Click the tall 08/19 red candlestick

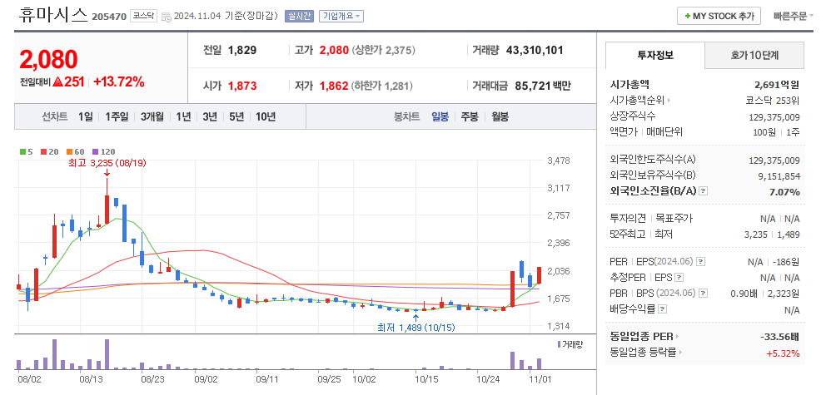(107, 209)
